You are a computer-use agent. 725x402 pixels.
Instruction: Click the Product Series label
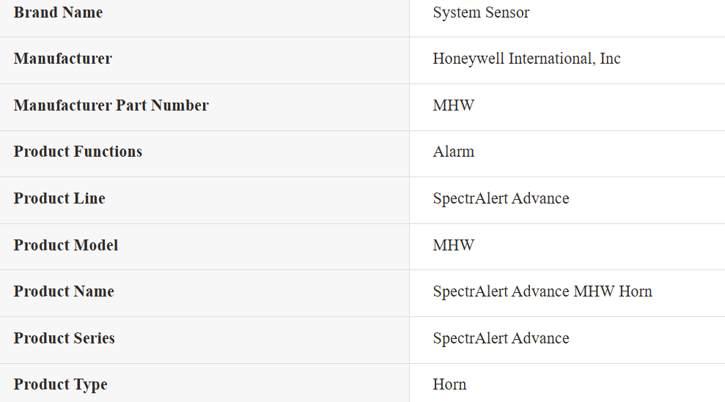click(x=65, y=338)
